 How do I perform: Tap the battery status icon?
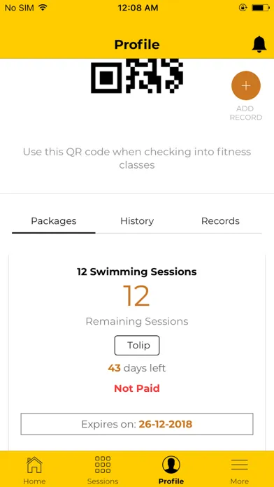click(x=260, y=8)
